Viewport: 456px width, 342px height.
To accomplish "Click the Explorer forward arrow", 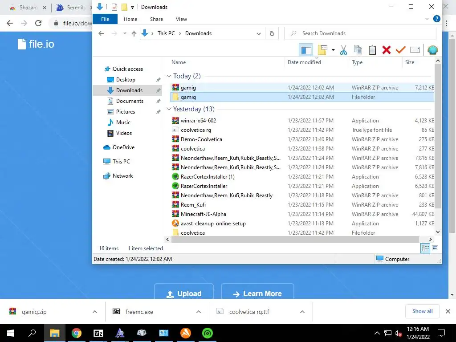I will 114,33.
